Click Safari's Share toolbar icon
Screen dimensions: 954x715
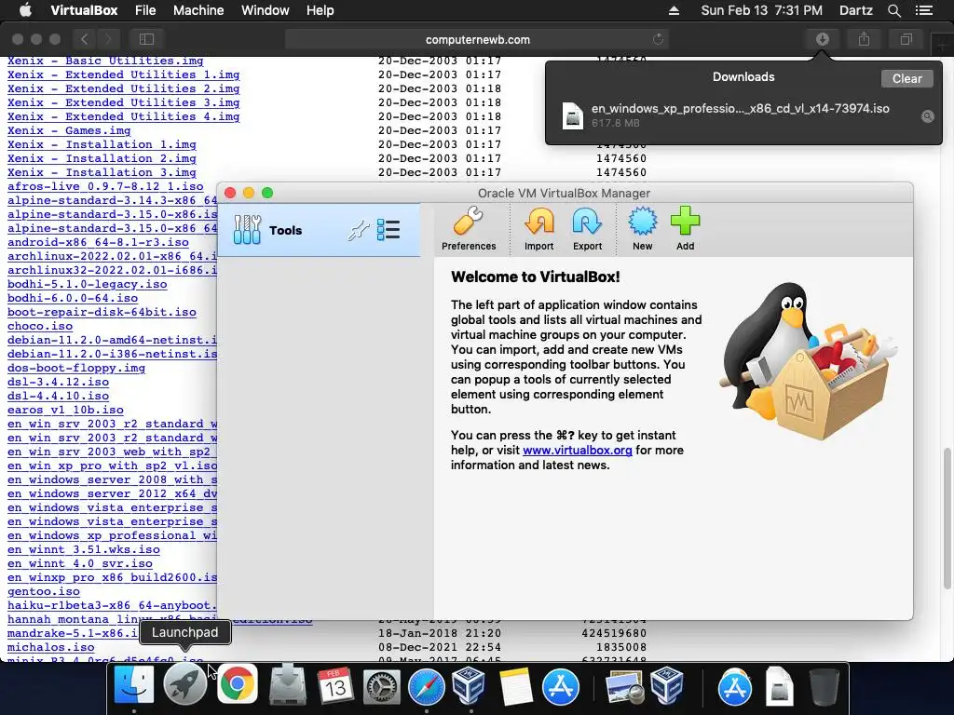pos(864,39)
